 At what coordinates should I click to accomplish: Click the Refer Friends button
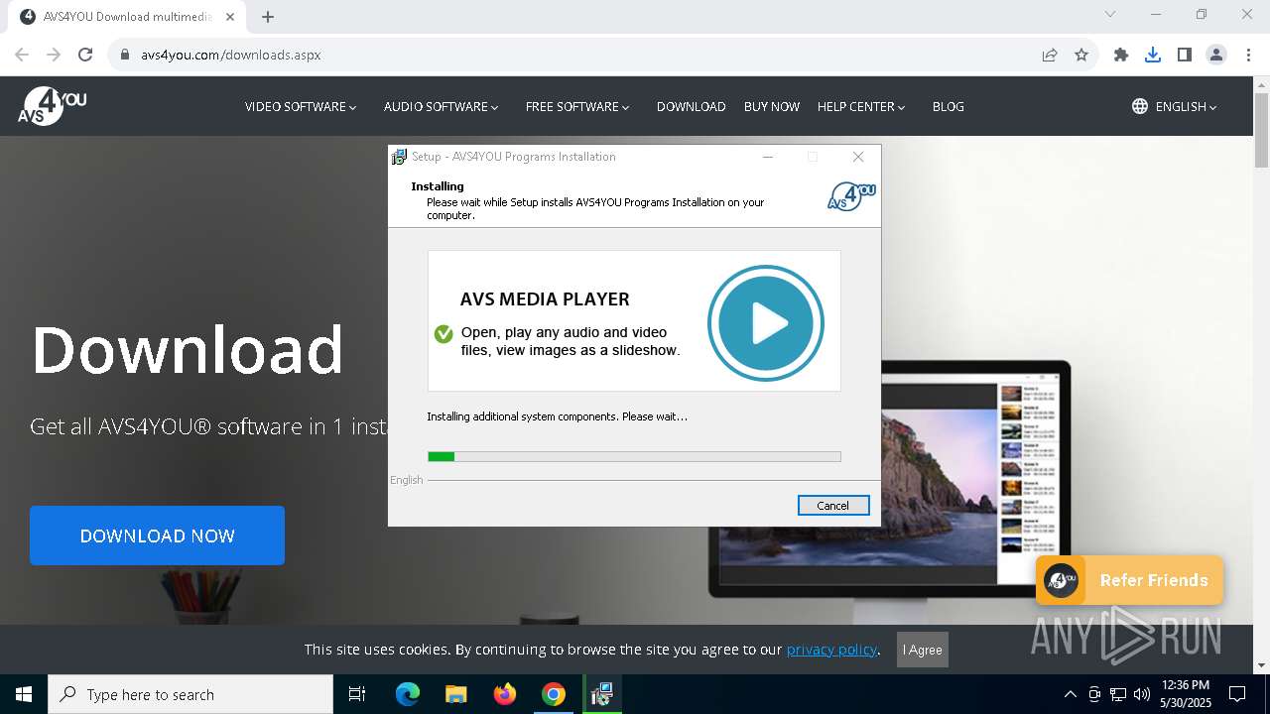pyautogui.click(x=1130, y=580)
